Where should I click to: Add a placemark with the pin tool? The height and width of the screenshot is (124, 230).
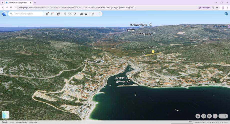click(x=65, y=14)
